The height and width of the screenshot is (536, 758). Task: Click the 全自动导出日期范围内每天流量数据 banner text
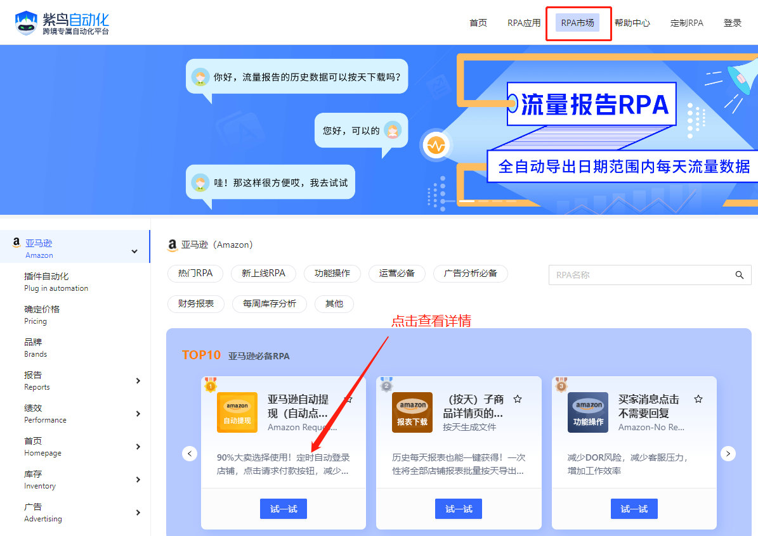[624, 167]
